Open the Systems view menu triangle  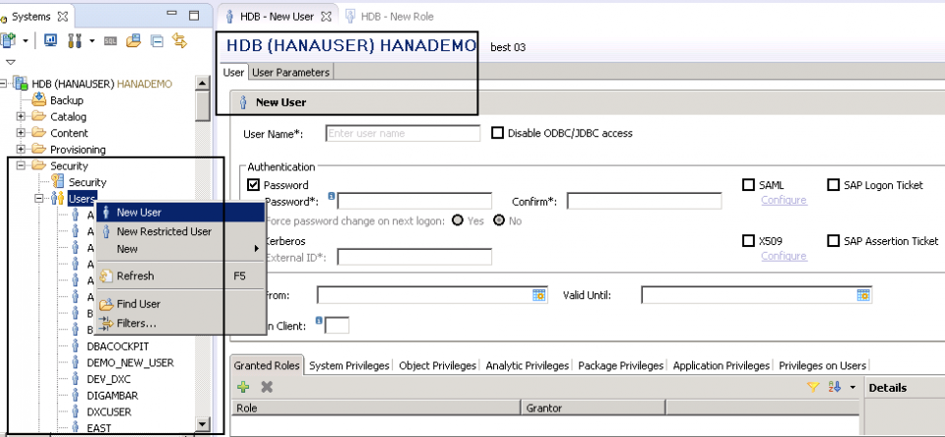click(x=10, y=62)
